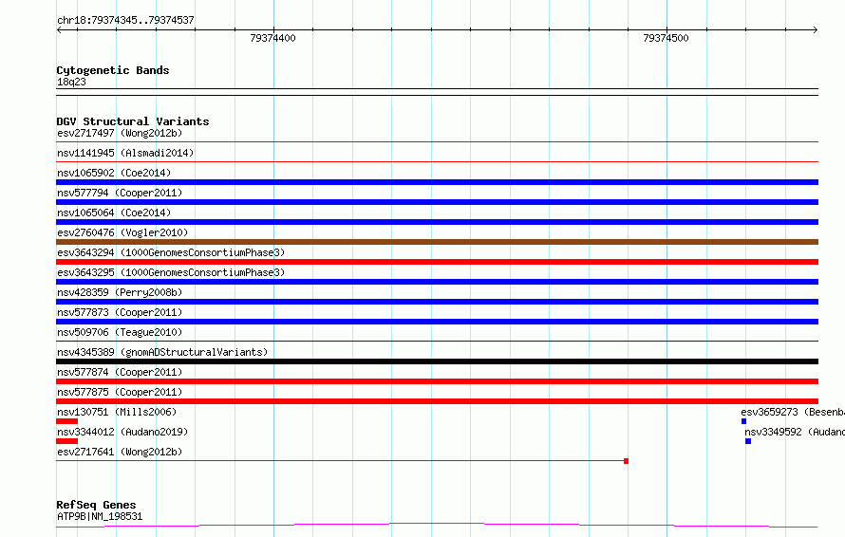Click the esv2717497 (Wong2012b) variant label

(x=120, y=133)
